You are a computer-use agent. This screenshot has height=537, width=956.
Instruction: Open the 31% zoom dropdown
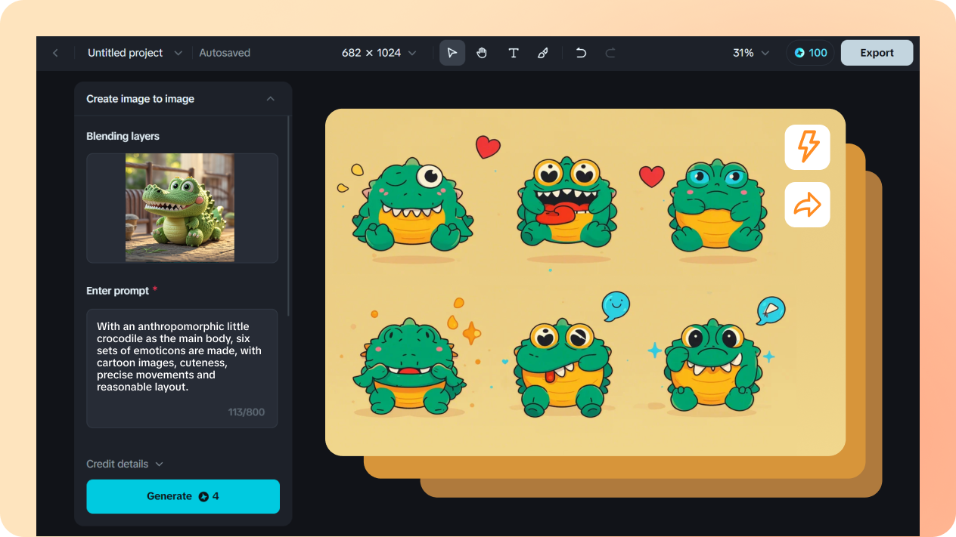tap(750, 53)
